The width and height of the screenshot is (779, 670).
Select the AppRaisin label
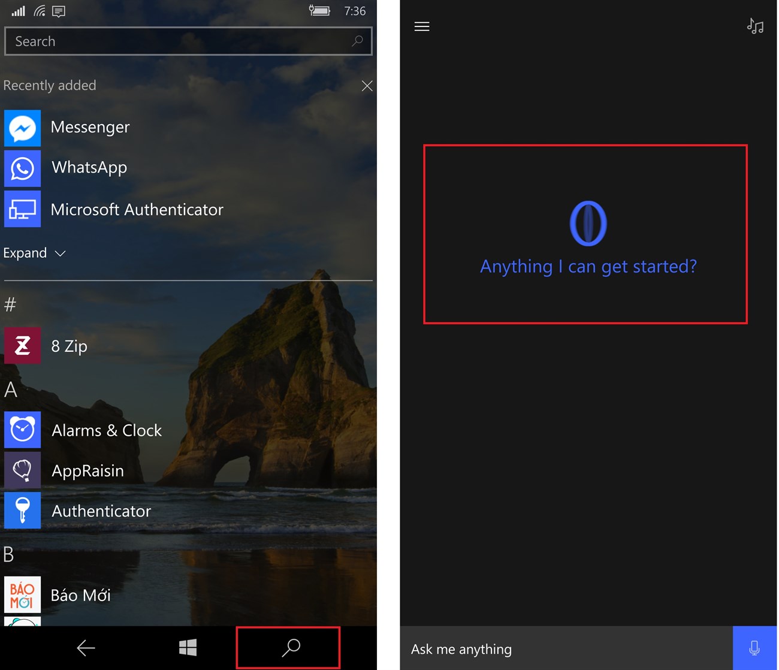(x=88, y=471)
